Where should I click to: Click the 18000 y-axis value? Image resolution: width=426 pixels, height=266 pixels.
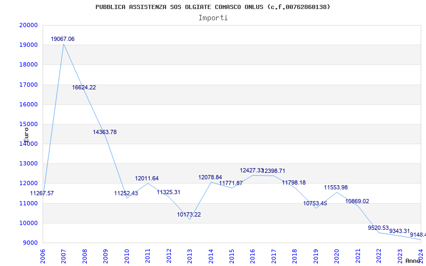(x=29, y=65)
